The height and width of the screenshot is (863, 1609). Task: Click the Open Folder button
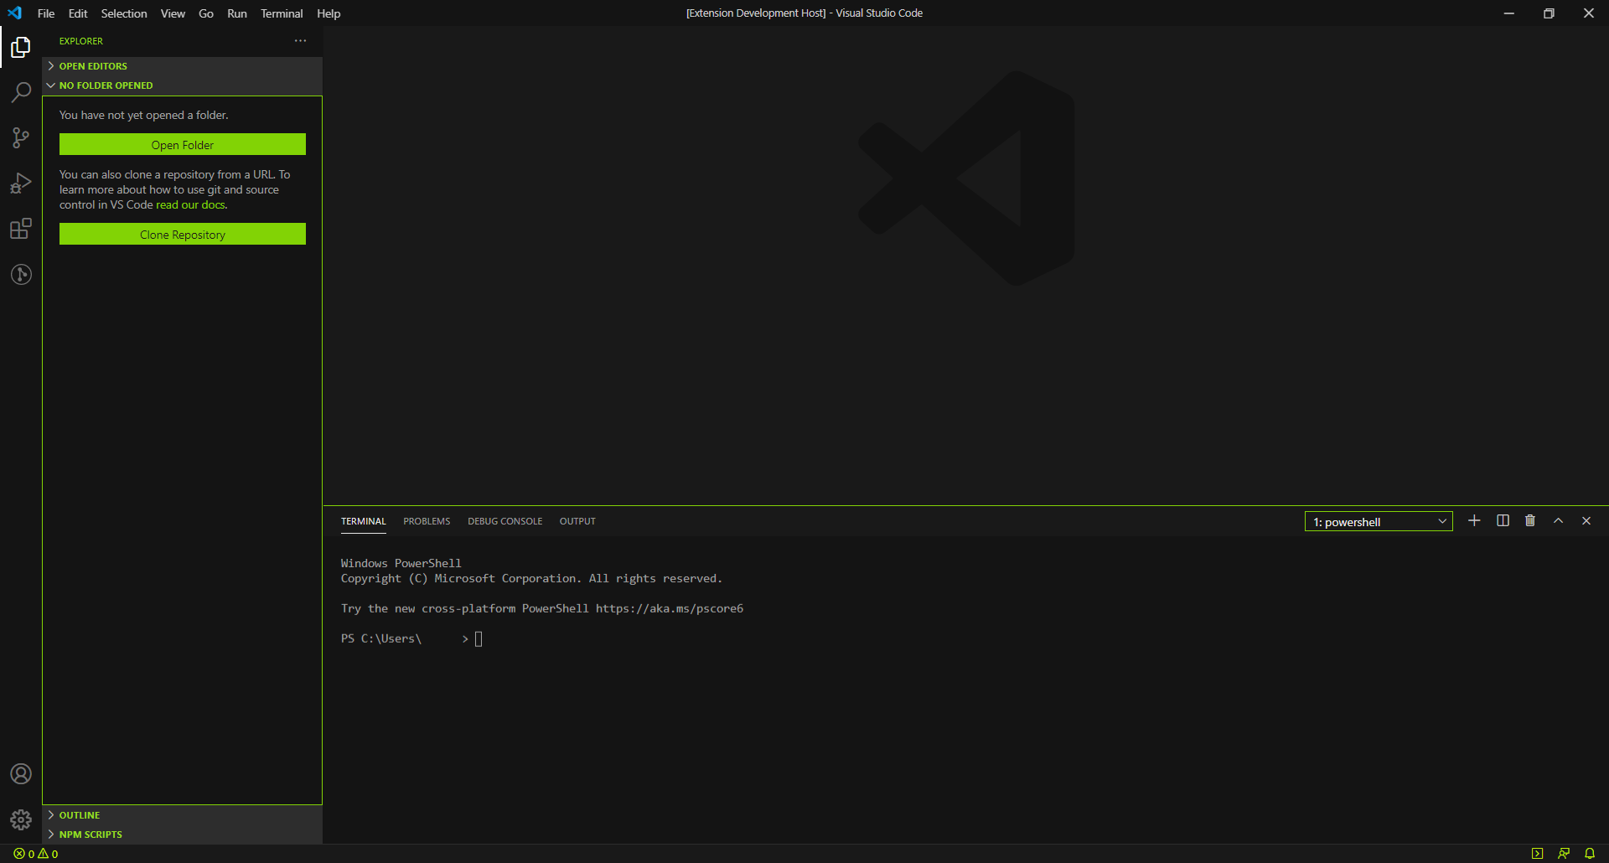(x=183, y=144)
